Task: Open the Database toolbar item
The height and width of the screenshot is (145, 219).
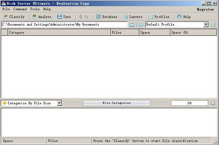Action: [107, 17]
